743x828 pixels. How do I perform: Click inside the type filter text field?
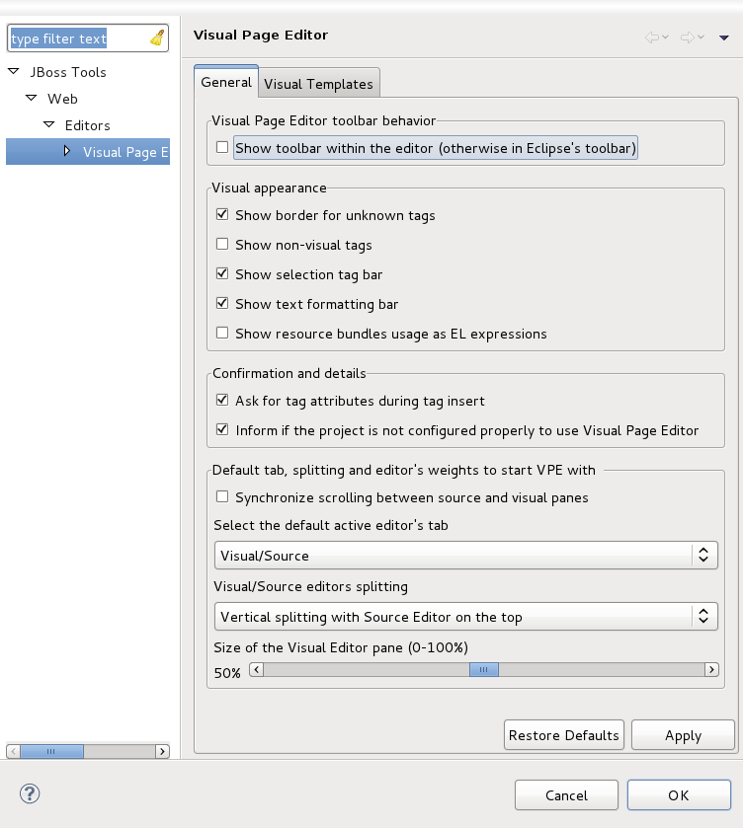click(x=69, y=38)
